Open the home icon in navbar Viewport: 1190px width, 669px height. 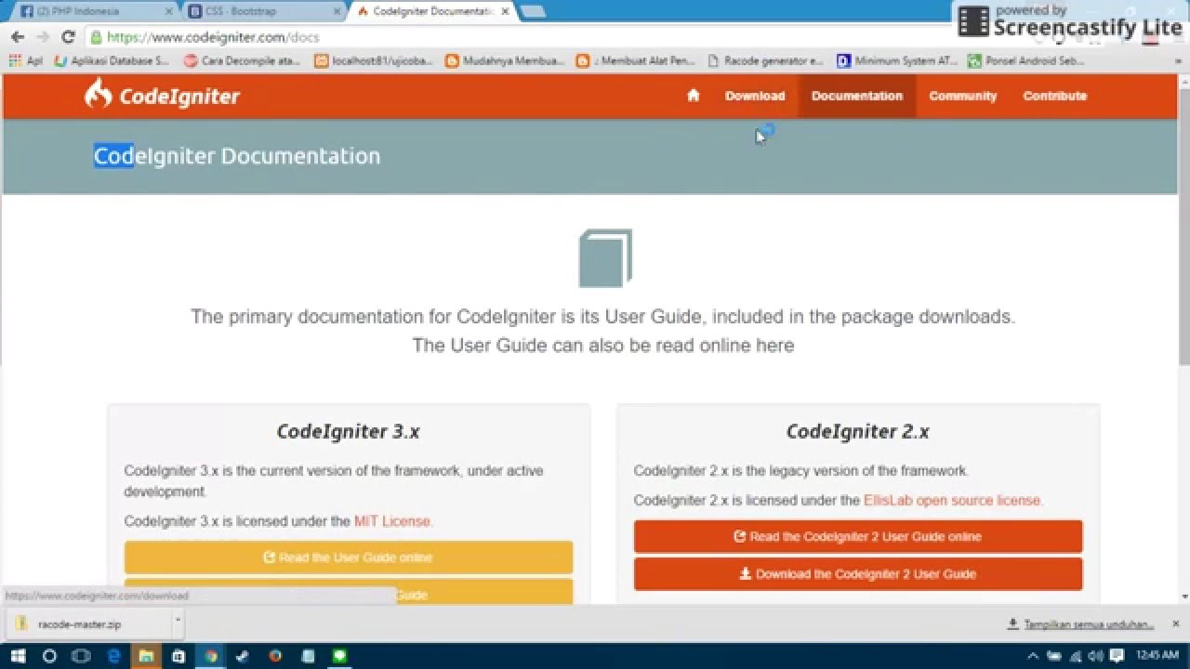693,95
